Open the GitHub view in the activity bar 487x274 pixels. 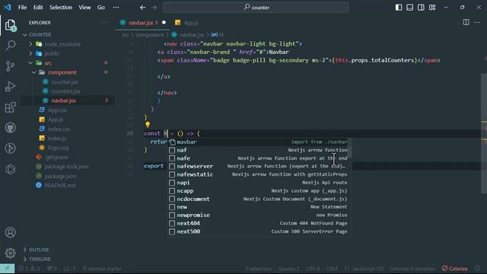tap(10, 128)
